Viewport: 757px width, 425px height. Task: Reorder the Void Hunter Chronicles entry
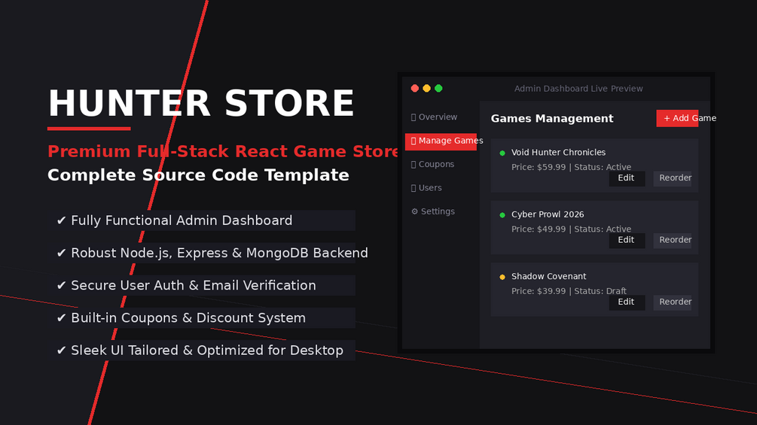click(x=672, y=178)
